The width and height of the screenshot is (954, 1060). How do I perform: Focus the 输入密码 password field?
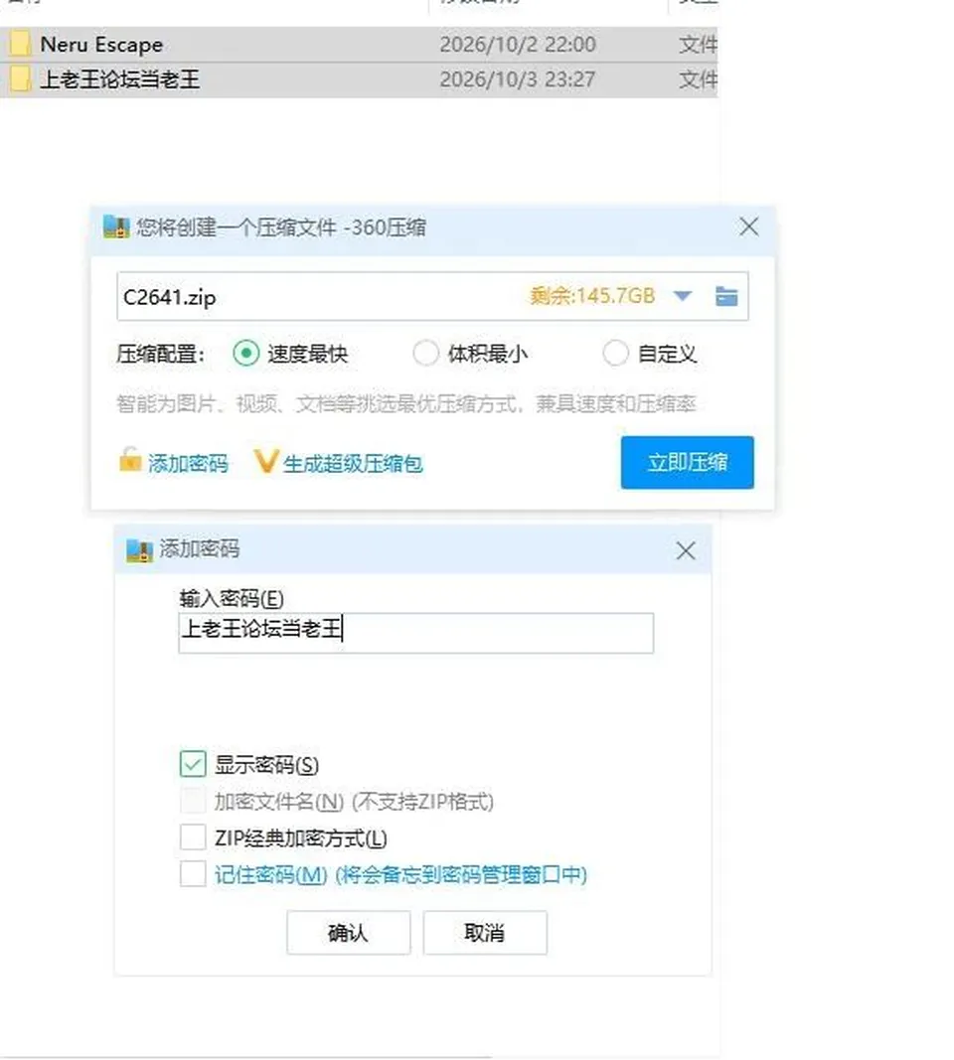tap(415, 633)
